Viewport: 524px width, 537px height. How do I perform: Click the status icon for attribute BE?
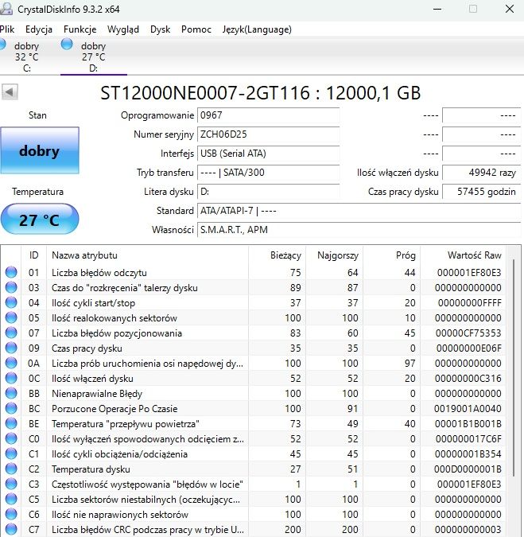[x=11, y=423]
